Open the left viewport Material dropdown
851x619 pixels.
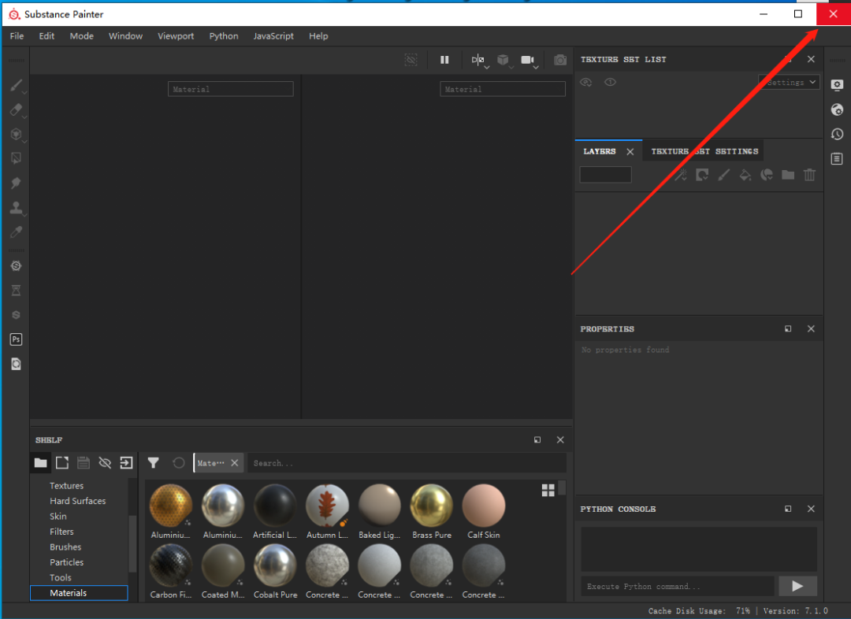point(231,89)
